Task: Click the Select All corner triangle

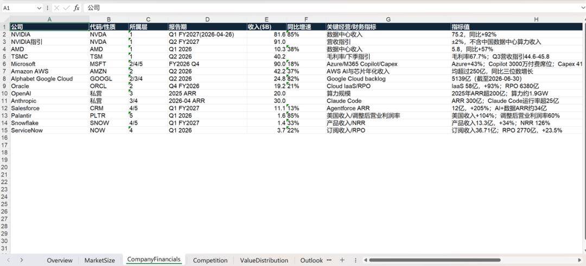Action: point(5,20)
